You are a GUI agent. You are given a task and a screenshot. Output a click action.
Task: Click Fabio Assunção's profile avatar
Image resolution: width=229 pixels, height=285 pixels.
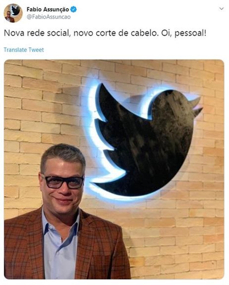coord(13,13)
